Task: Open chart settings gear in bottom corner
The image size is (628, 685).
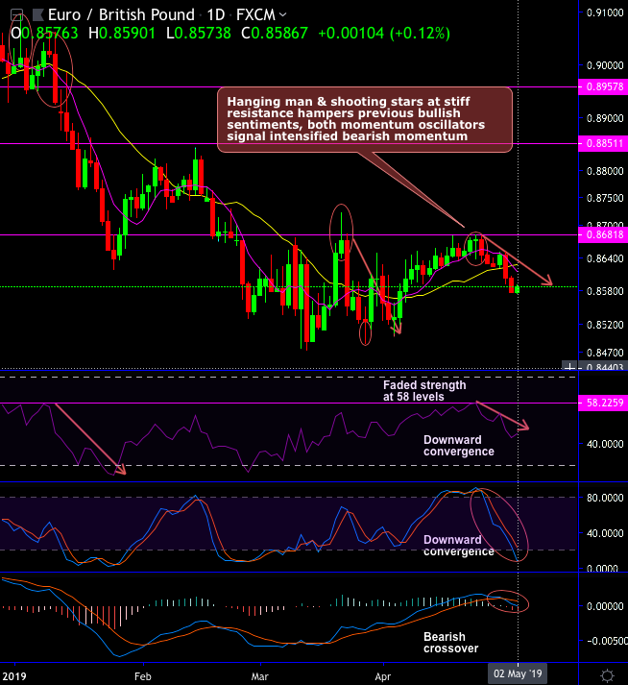Action: (607, 675)
